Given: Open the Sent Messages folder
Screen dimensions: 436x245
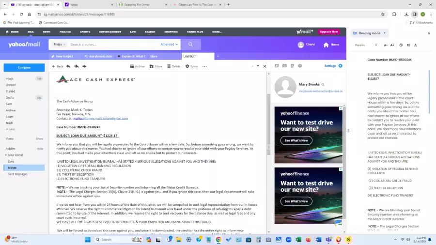Looking at the screenshot, I should tap(18, 174).
